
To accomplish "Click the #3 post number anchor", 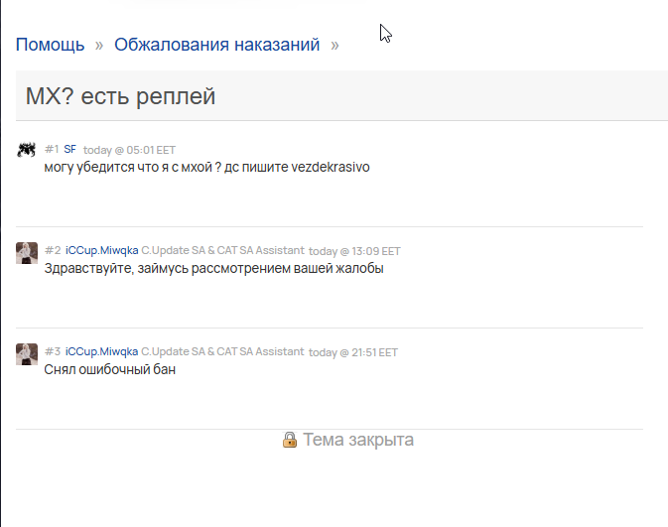I will click(x=53, y=352).
